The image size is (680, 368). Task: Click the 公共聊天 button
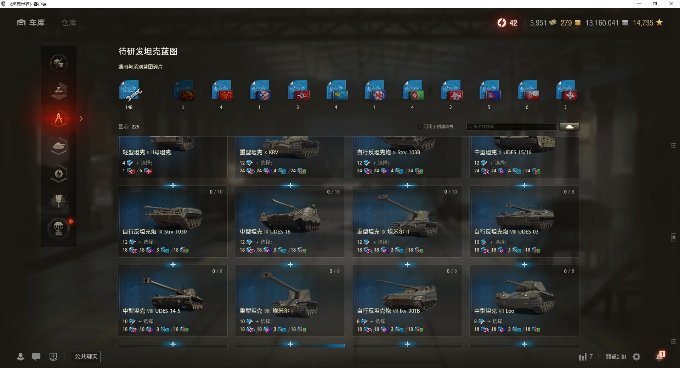click(86, 356)
